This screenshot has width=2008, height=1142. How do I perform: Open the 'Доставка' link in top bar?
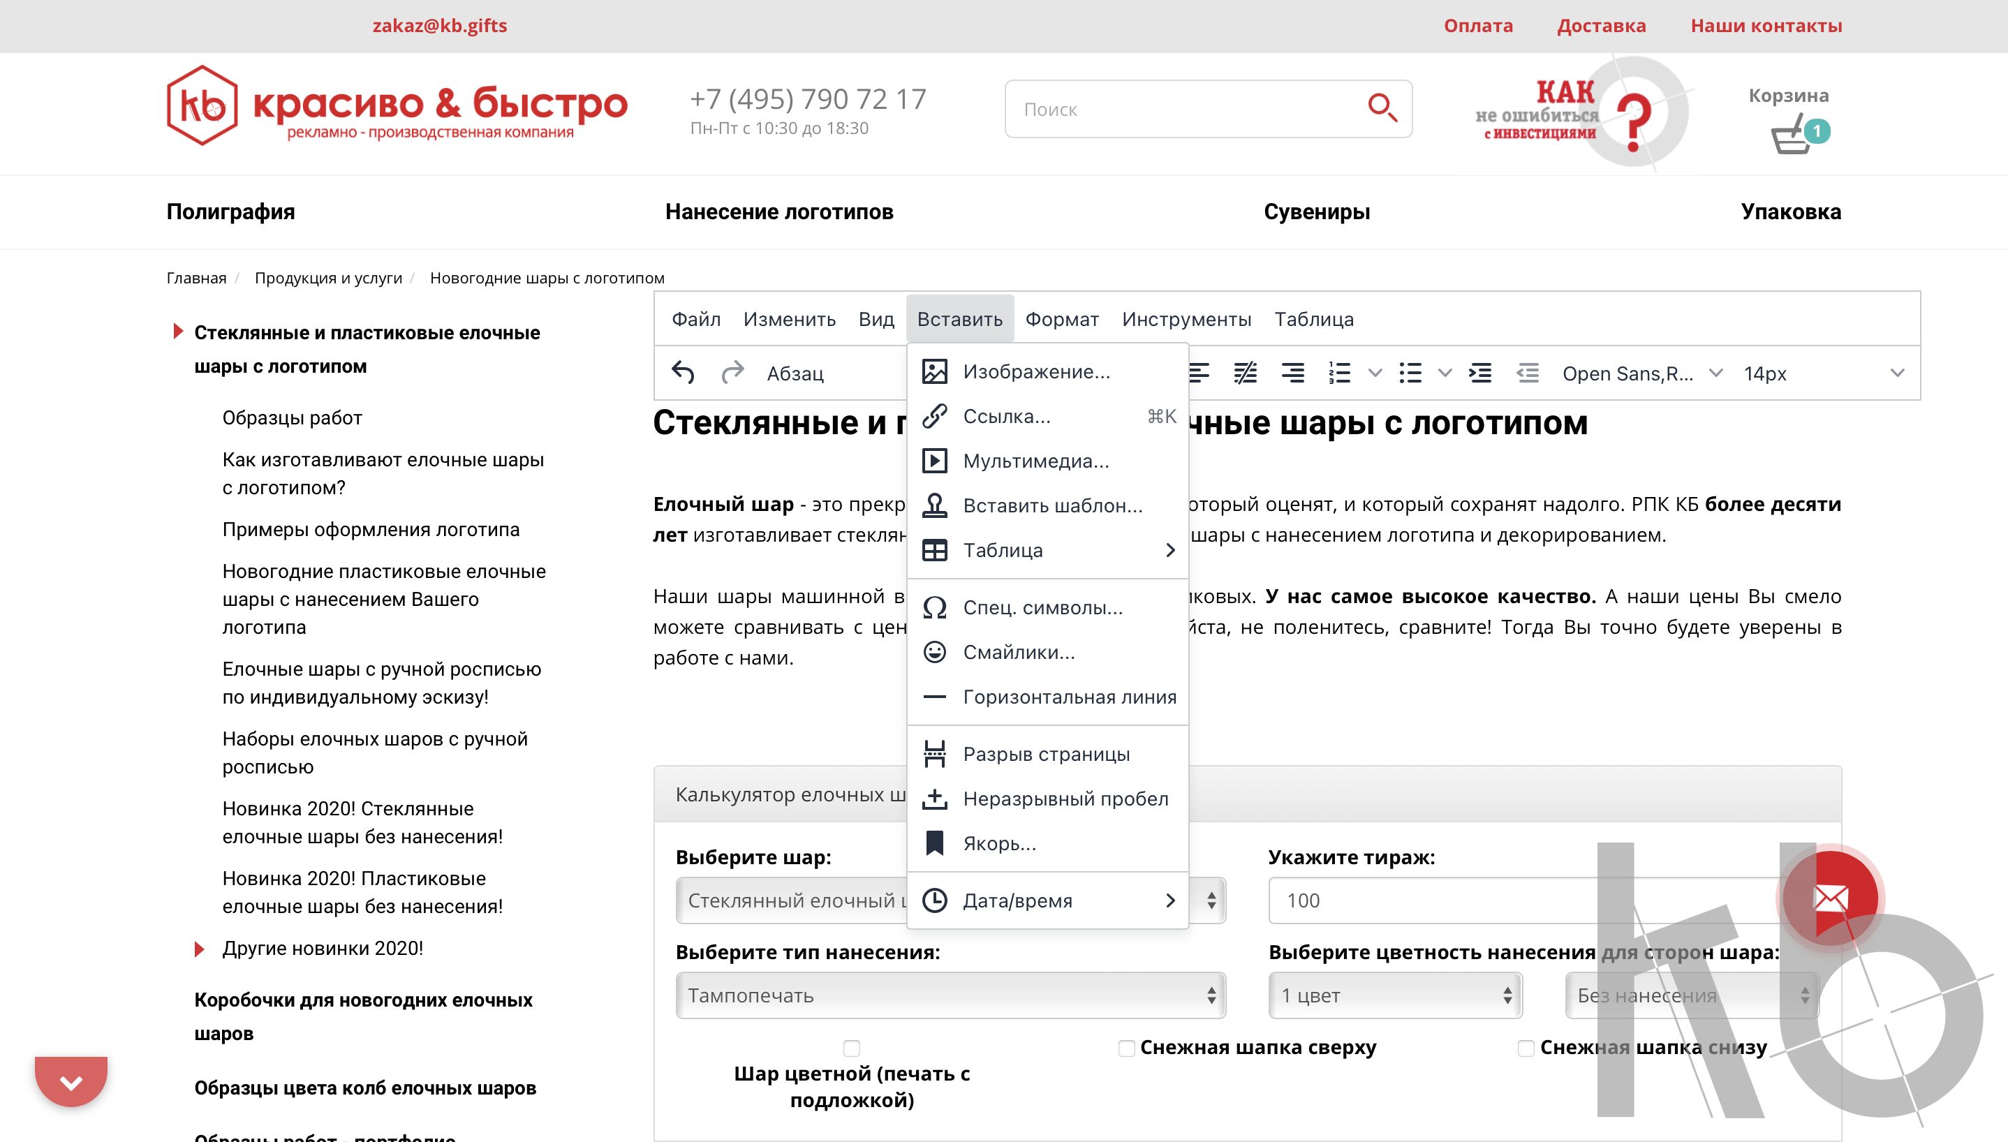tap(1601, 26)
